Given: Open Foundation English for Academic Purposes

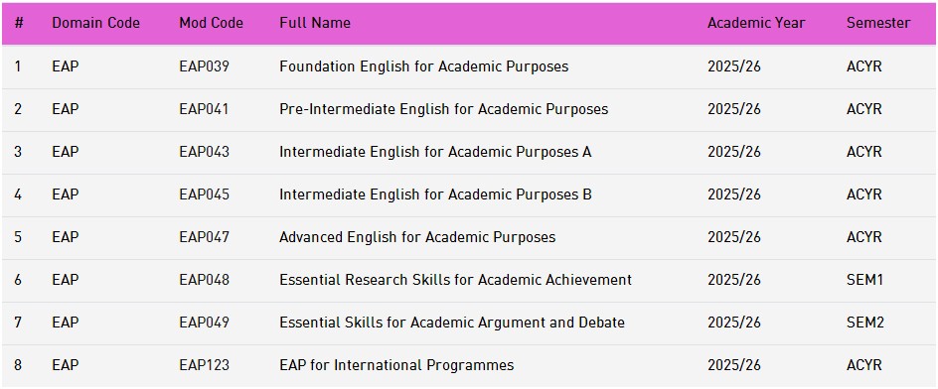Looking at the screenshot, I should 423,66.
